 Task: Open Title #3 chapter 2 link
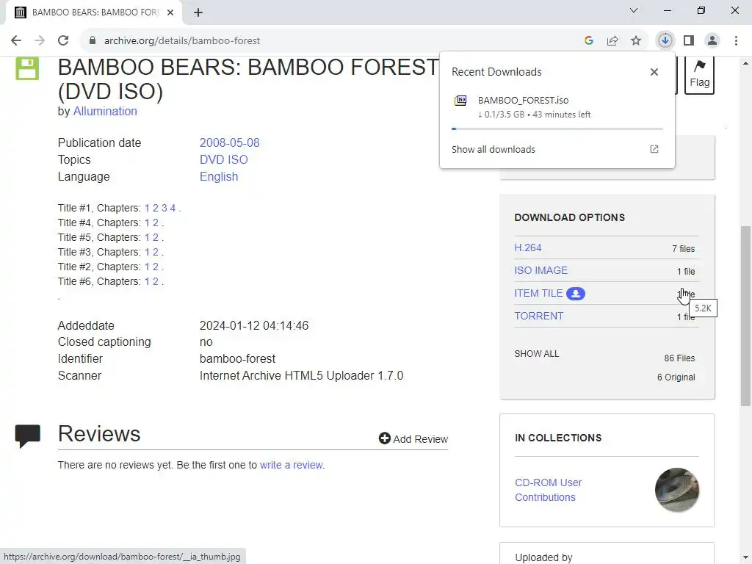coord(156,253)
